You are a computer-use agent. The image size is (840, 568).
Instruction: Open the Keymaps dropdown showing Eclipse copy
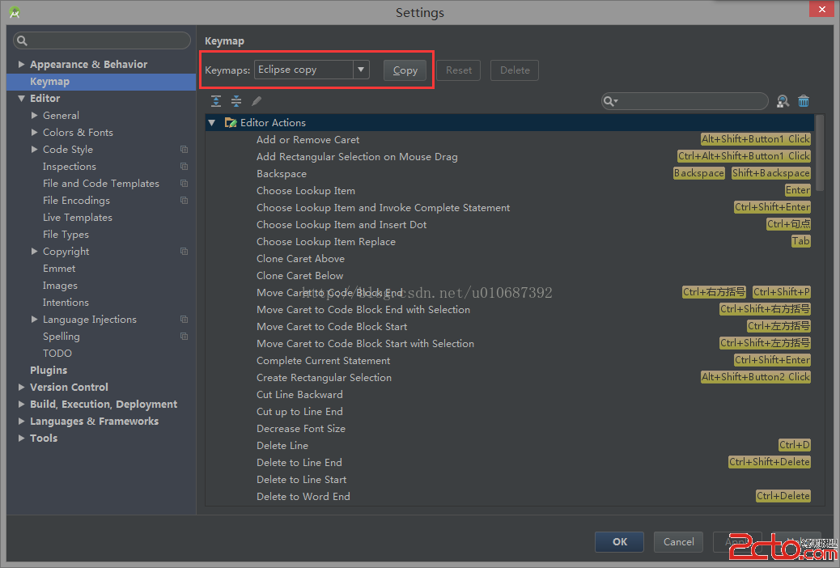[361, 70]
